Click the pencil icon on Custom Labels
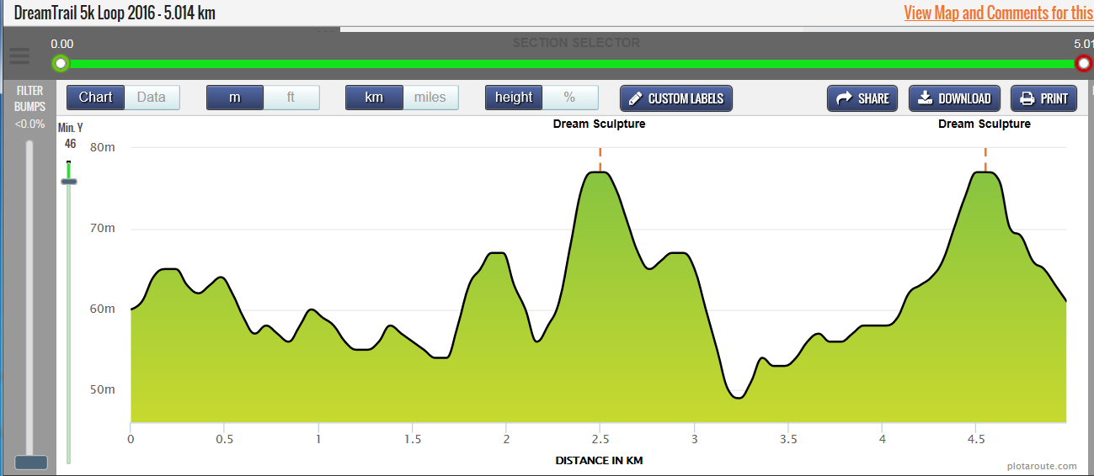The width and height of the screenshot is (1094, 476). 635,98
